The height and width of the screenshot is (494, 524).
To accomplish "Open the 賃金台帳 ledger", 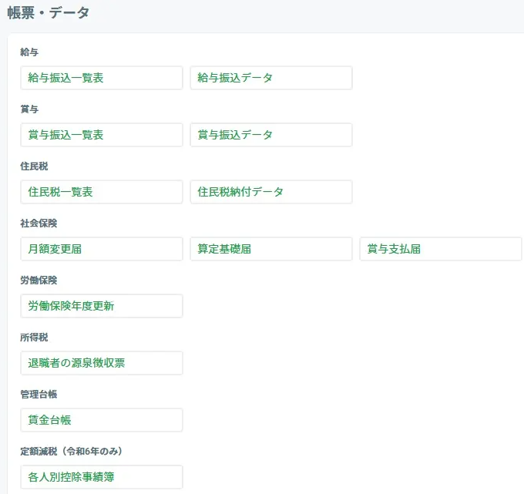I will 101,420.
